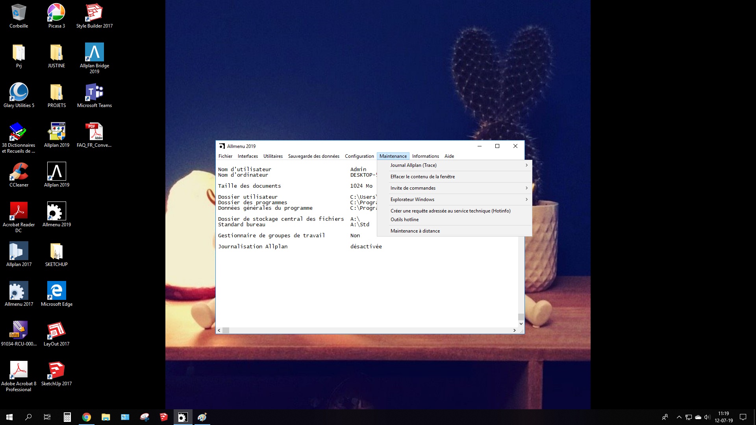Launch Calculator from taskbar
This screenshot has width=756, height=425.
(67, 417)
